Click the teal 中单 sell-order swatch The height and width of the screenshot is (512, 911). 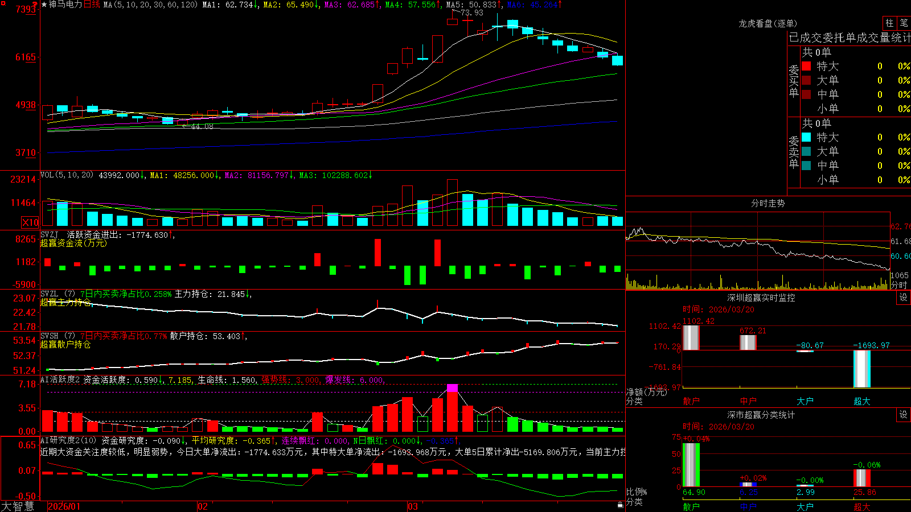tap(806, 166)
